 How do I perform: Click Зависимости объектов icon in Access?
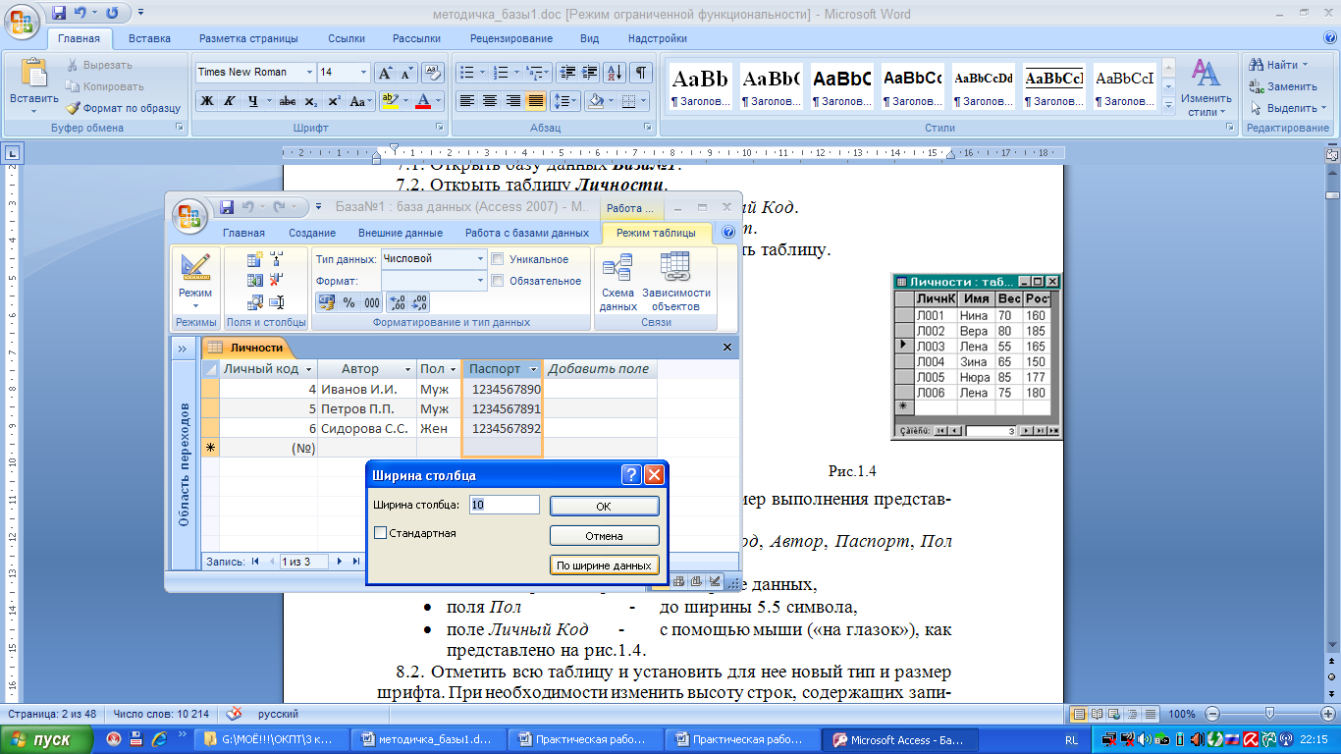pyautogui.click(x=675, y=267)
